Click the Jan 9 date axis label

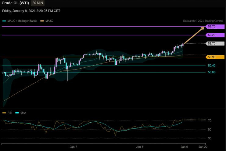pos(184,147)
